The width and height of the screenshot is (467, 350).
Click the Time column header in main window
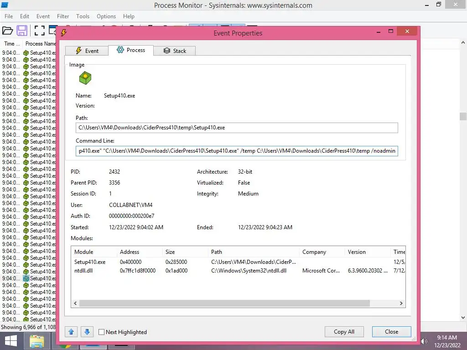12,44
